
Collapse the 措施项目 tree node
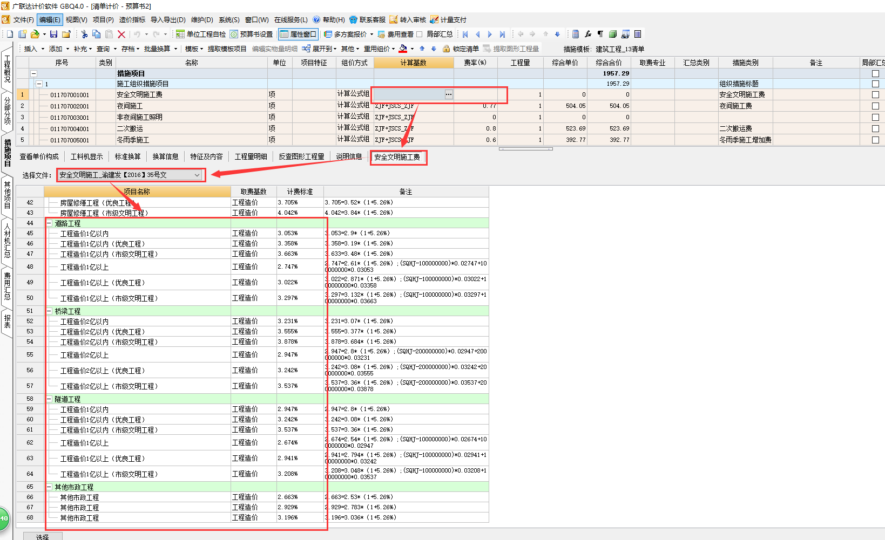point(33,73)
